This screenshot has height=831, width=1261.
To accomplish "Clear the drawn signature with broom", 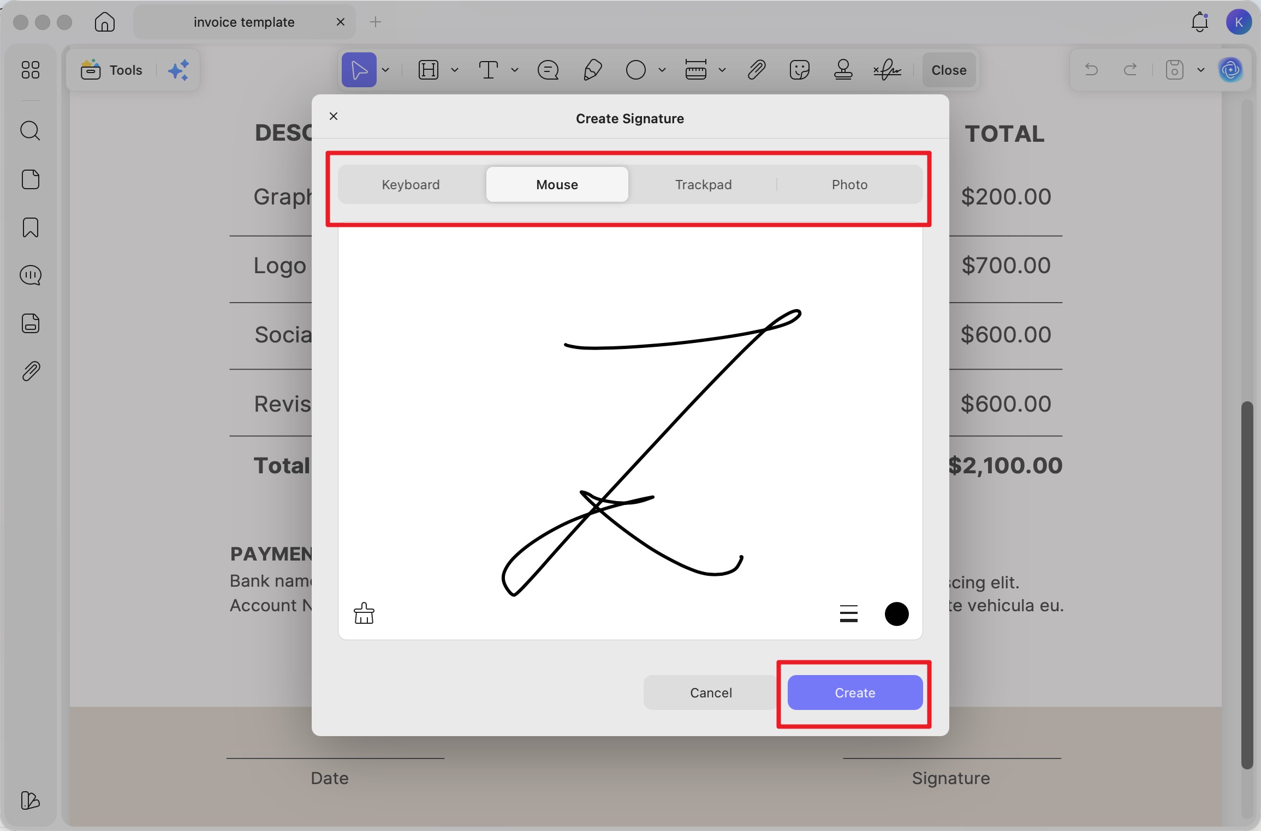I will (364, 613).
